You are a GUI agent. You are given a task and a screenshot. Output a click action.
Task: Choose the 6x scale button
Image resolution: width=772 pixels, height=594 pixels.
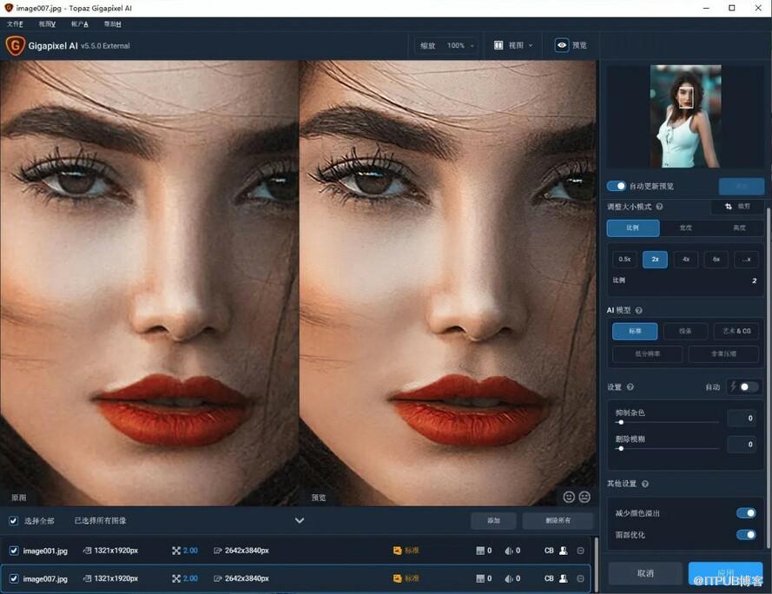tap(716, 260)
